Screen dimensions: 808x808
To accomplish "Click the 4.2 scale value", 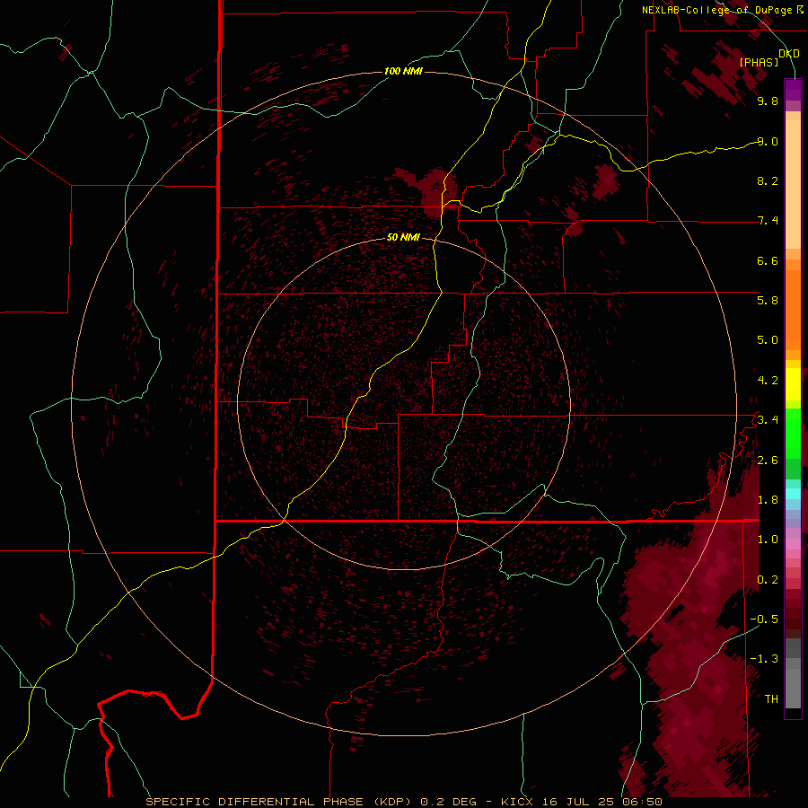I will tap(768, 381).
